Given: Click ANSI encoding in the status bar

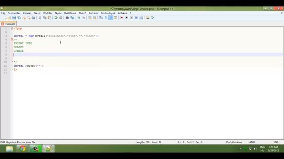Looking at the screenshot, I should (x=252, y=142).
